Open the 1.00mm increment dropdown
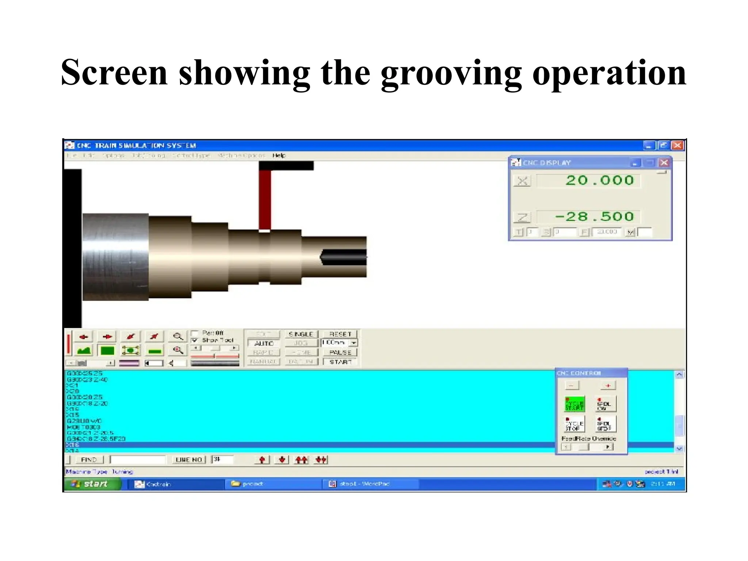 coord(354,343)
